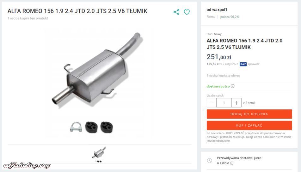
Task: Click DODAJ DO KOSZYKA button
Action: point(249,114)
